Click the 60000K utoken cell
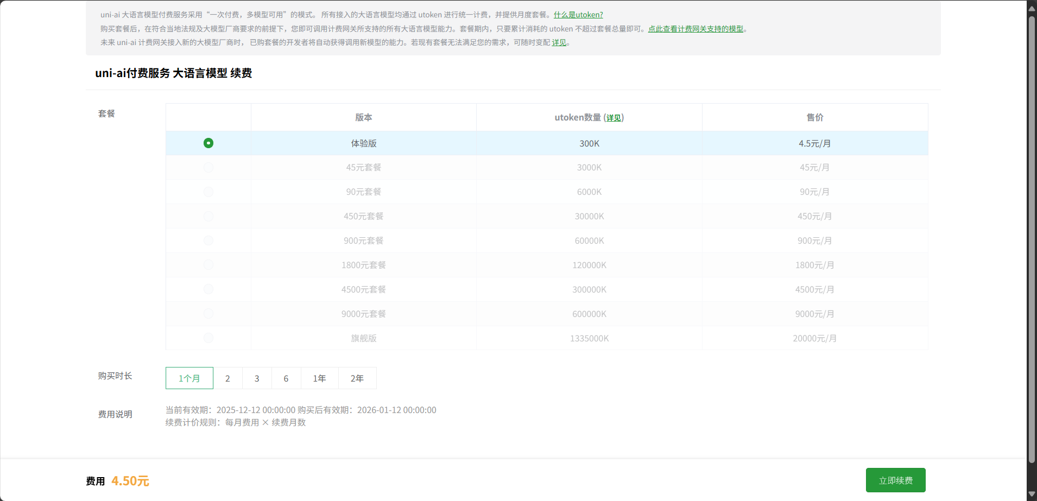1037x501 pixels. coord(590,240)
